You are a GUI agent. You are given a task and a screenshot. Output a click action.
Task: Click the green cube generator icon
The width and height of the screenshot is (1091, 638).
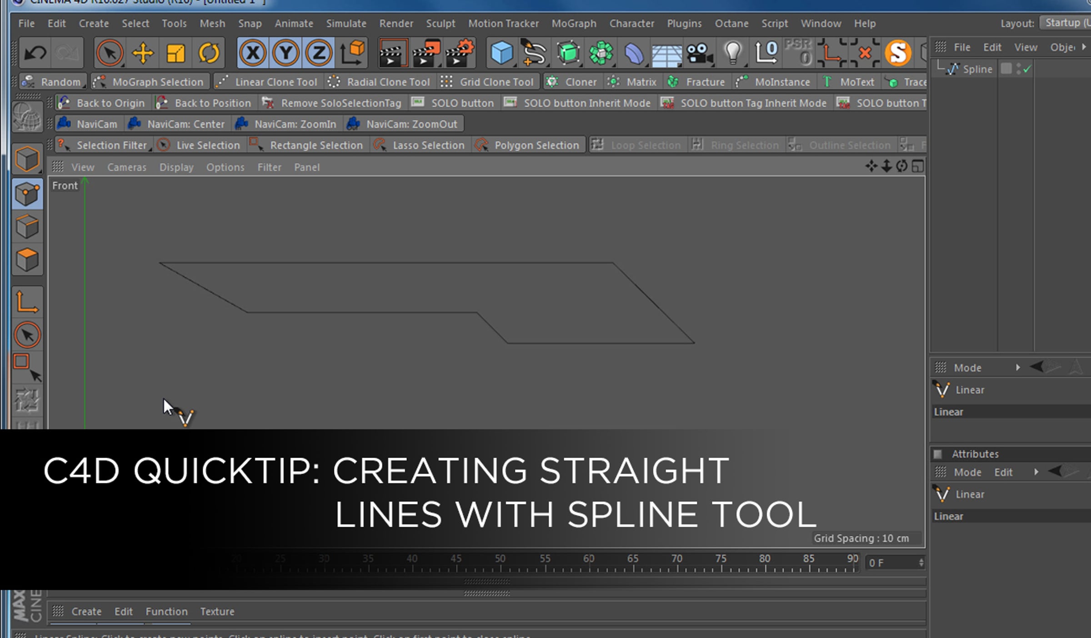pos(568,53)
